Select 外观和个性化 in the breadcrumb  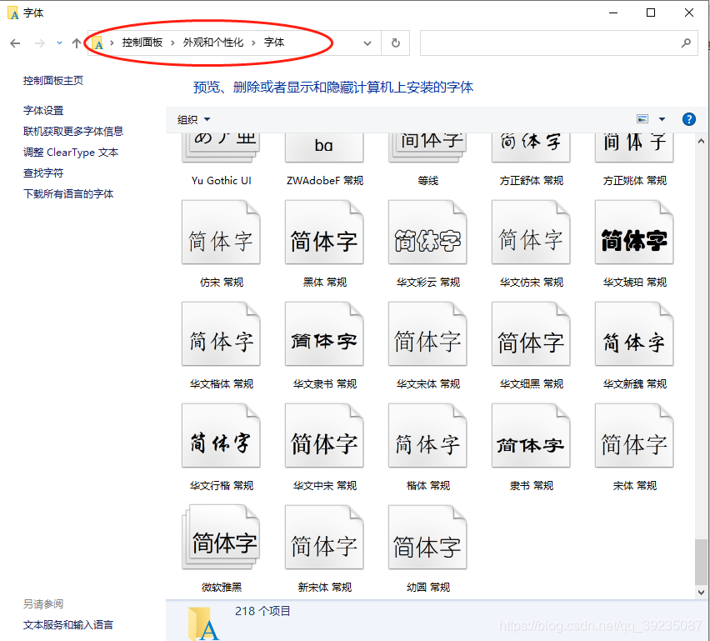(213, 43)
